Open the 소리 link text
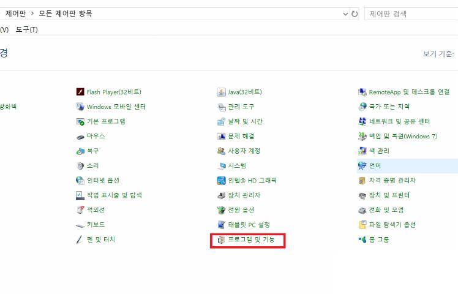458x294 pixels. 92,166
